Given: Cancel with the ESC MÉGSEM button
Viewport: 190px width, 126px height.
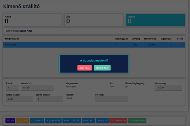Looking at the screenshot, I should click(x=118, y=120).
